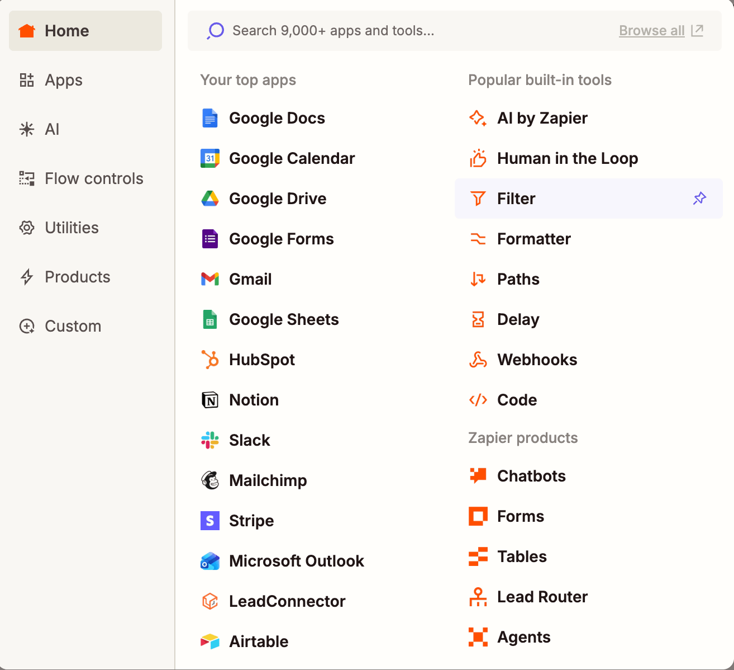Viewport: 734px width, 670px height.
Task: Pick the Delay label
Action: [518, 319]
